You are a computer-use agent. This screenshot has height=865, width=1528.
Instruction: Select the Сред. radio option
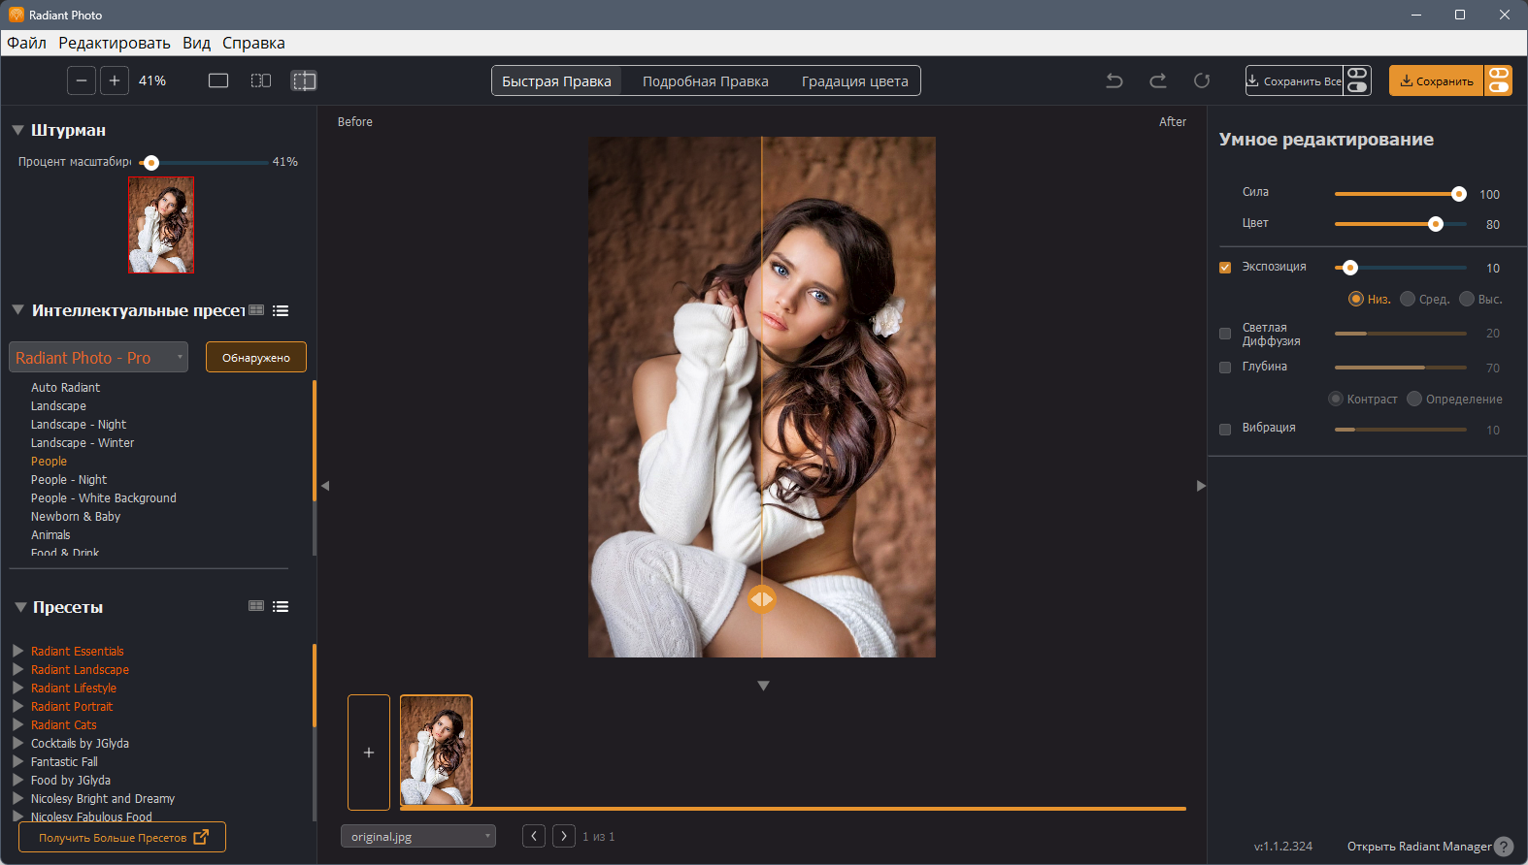coord(1408,299)
